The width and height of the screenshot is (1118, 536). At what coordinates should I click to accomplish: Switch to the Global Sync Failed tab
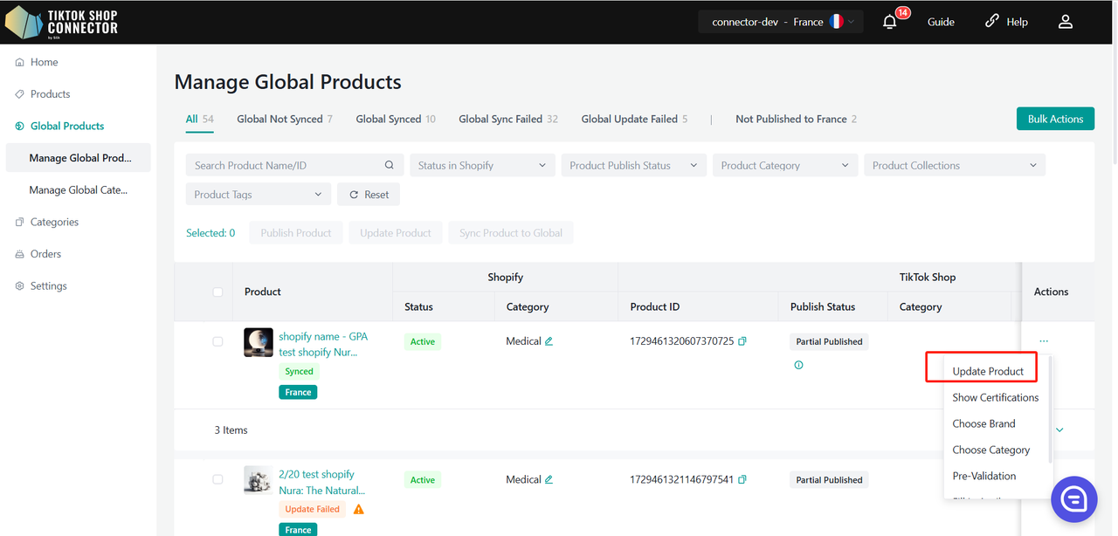click(507, 119)
